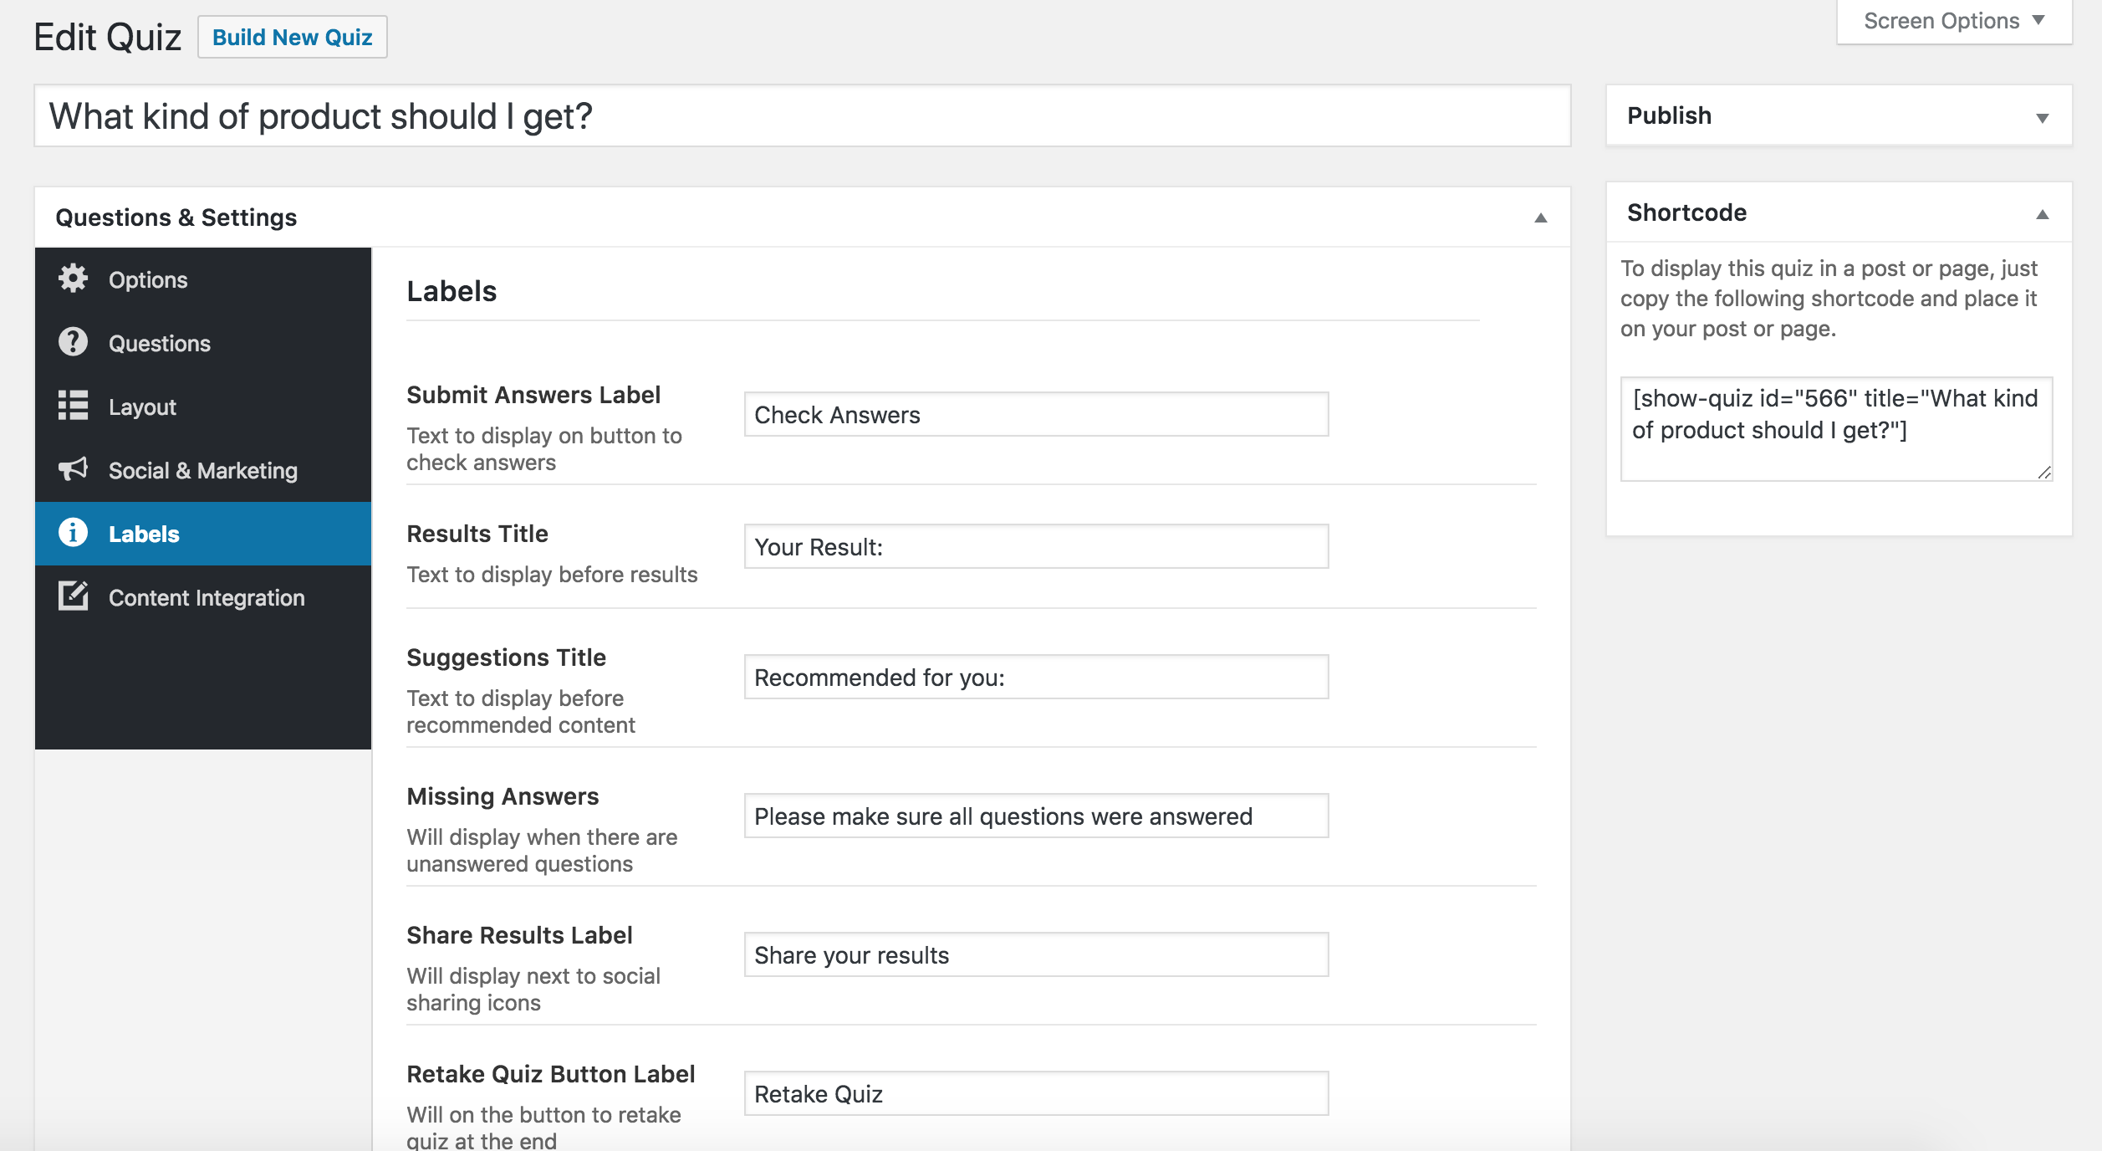Click the Retake Quiz Button Label input

(1036, 1094)
